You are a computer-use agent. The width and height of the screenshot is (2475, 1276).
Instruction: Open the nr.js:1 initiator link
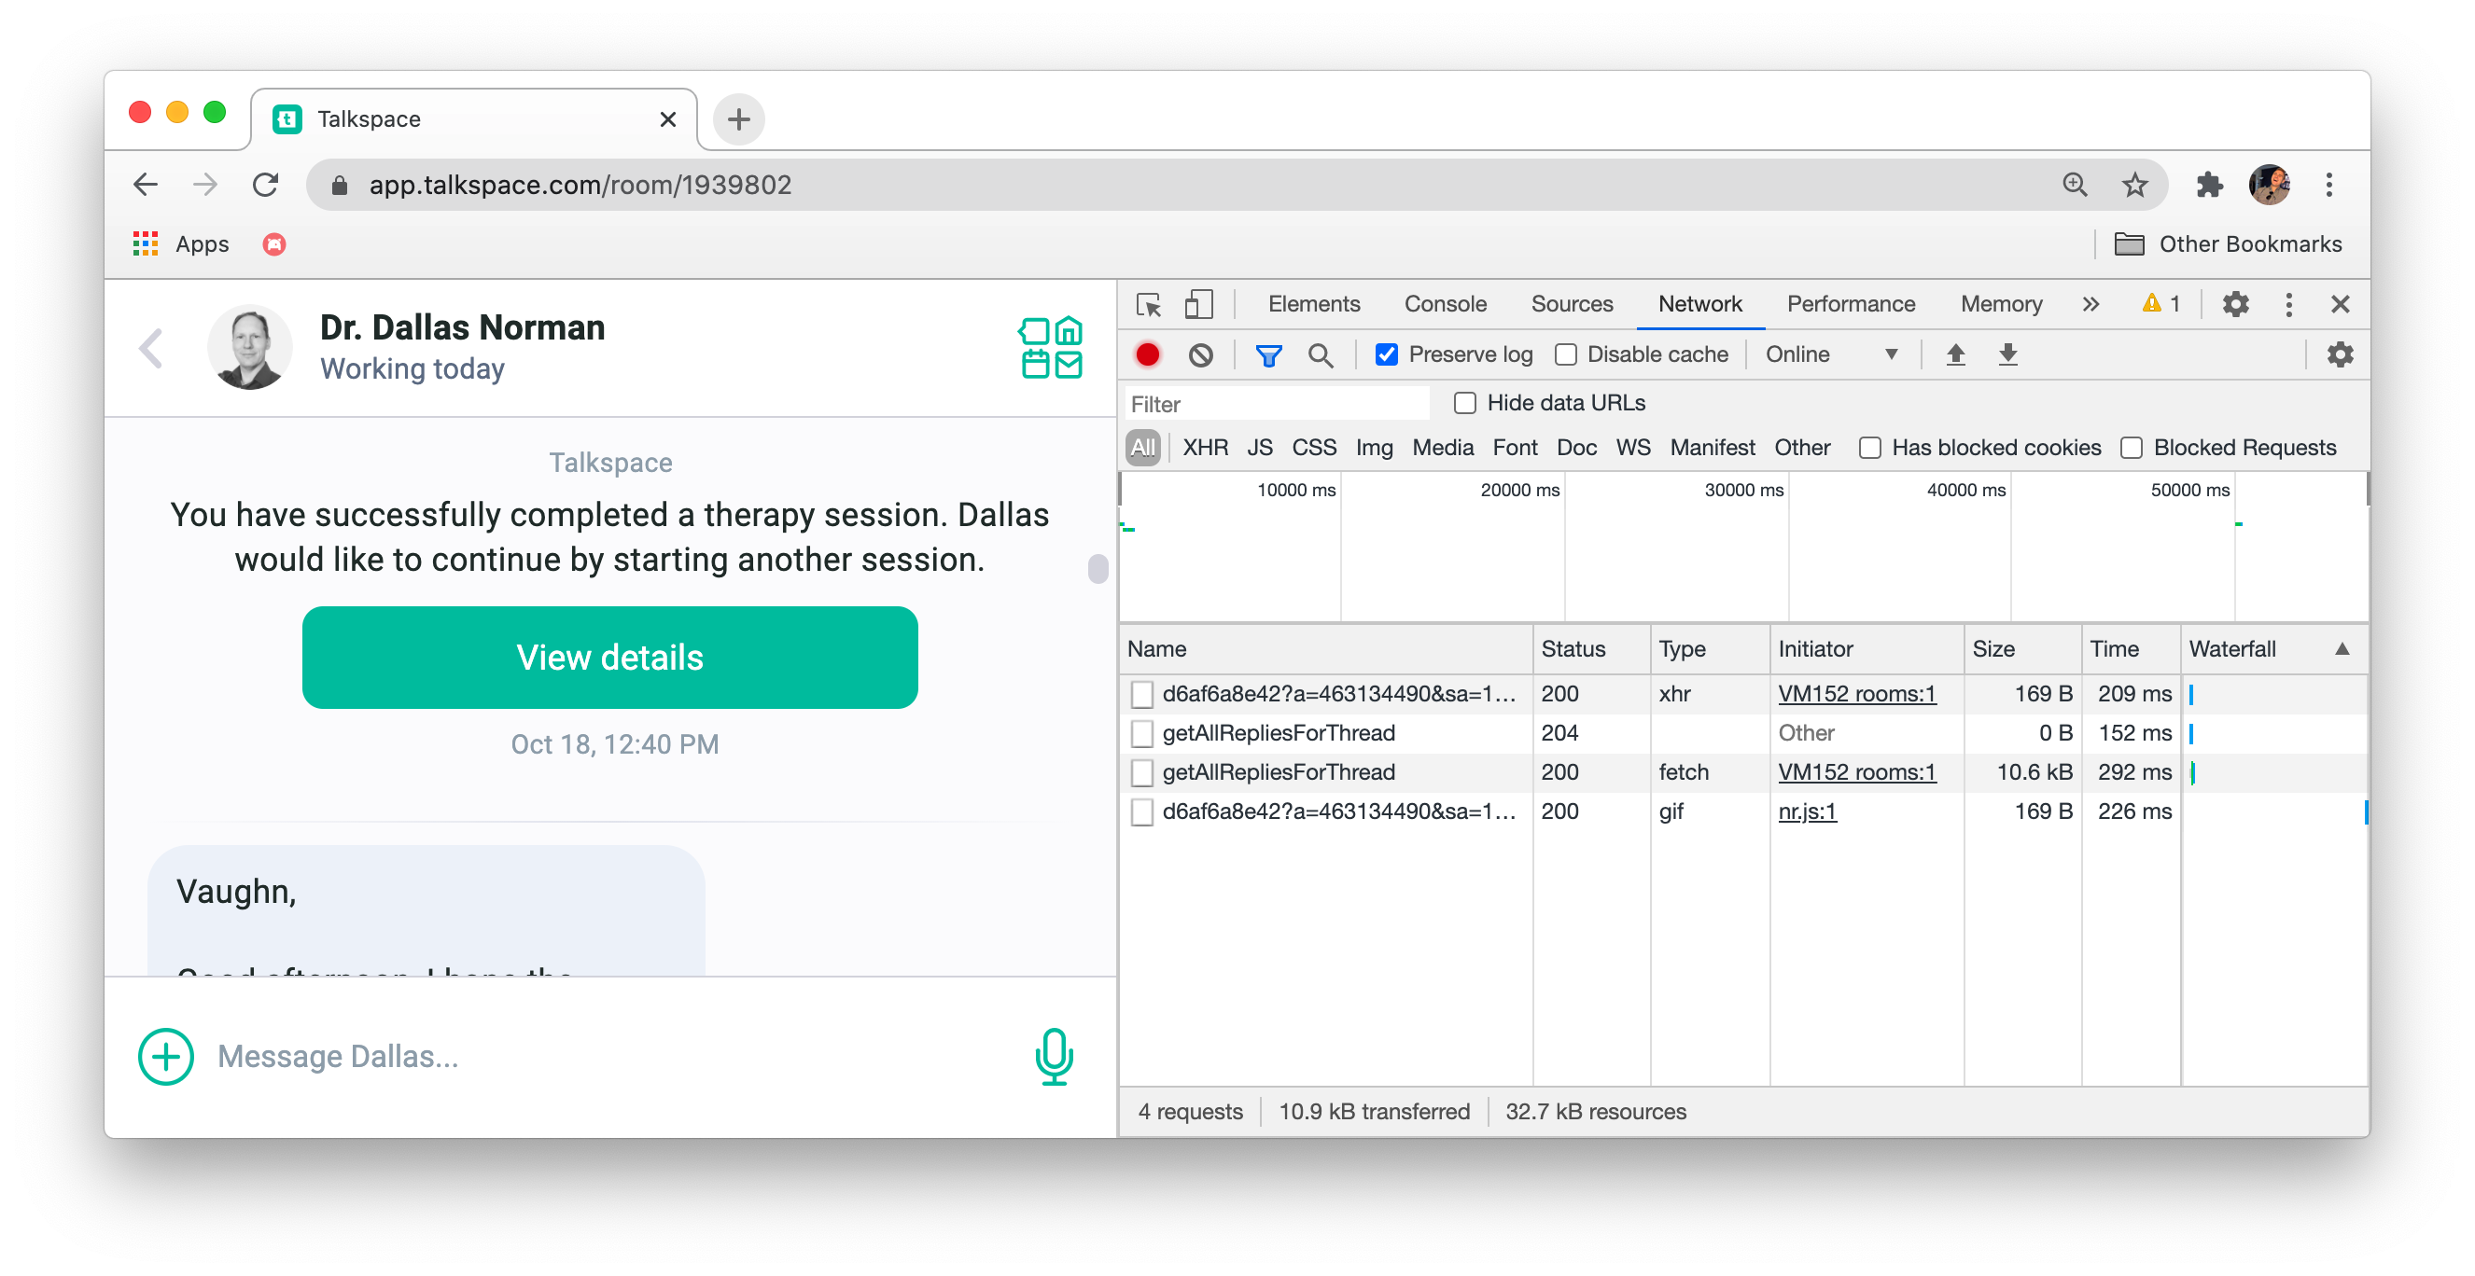click(x=1806, y=812)
